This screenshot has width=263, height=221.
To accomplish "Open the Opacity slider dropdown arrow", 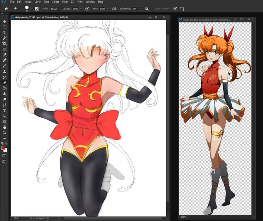I will (x=81, y=9).
